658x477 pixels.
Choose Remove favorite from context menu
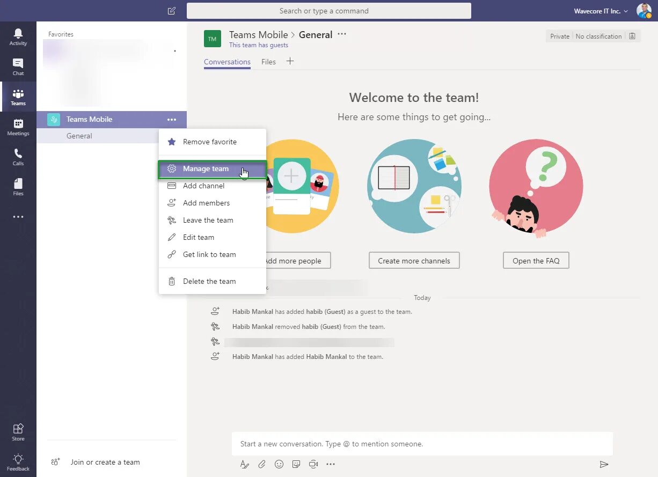click(213, 142)
